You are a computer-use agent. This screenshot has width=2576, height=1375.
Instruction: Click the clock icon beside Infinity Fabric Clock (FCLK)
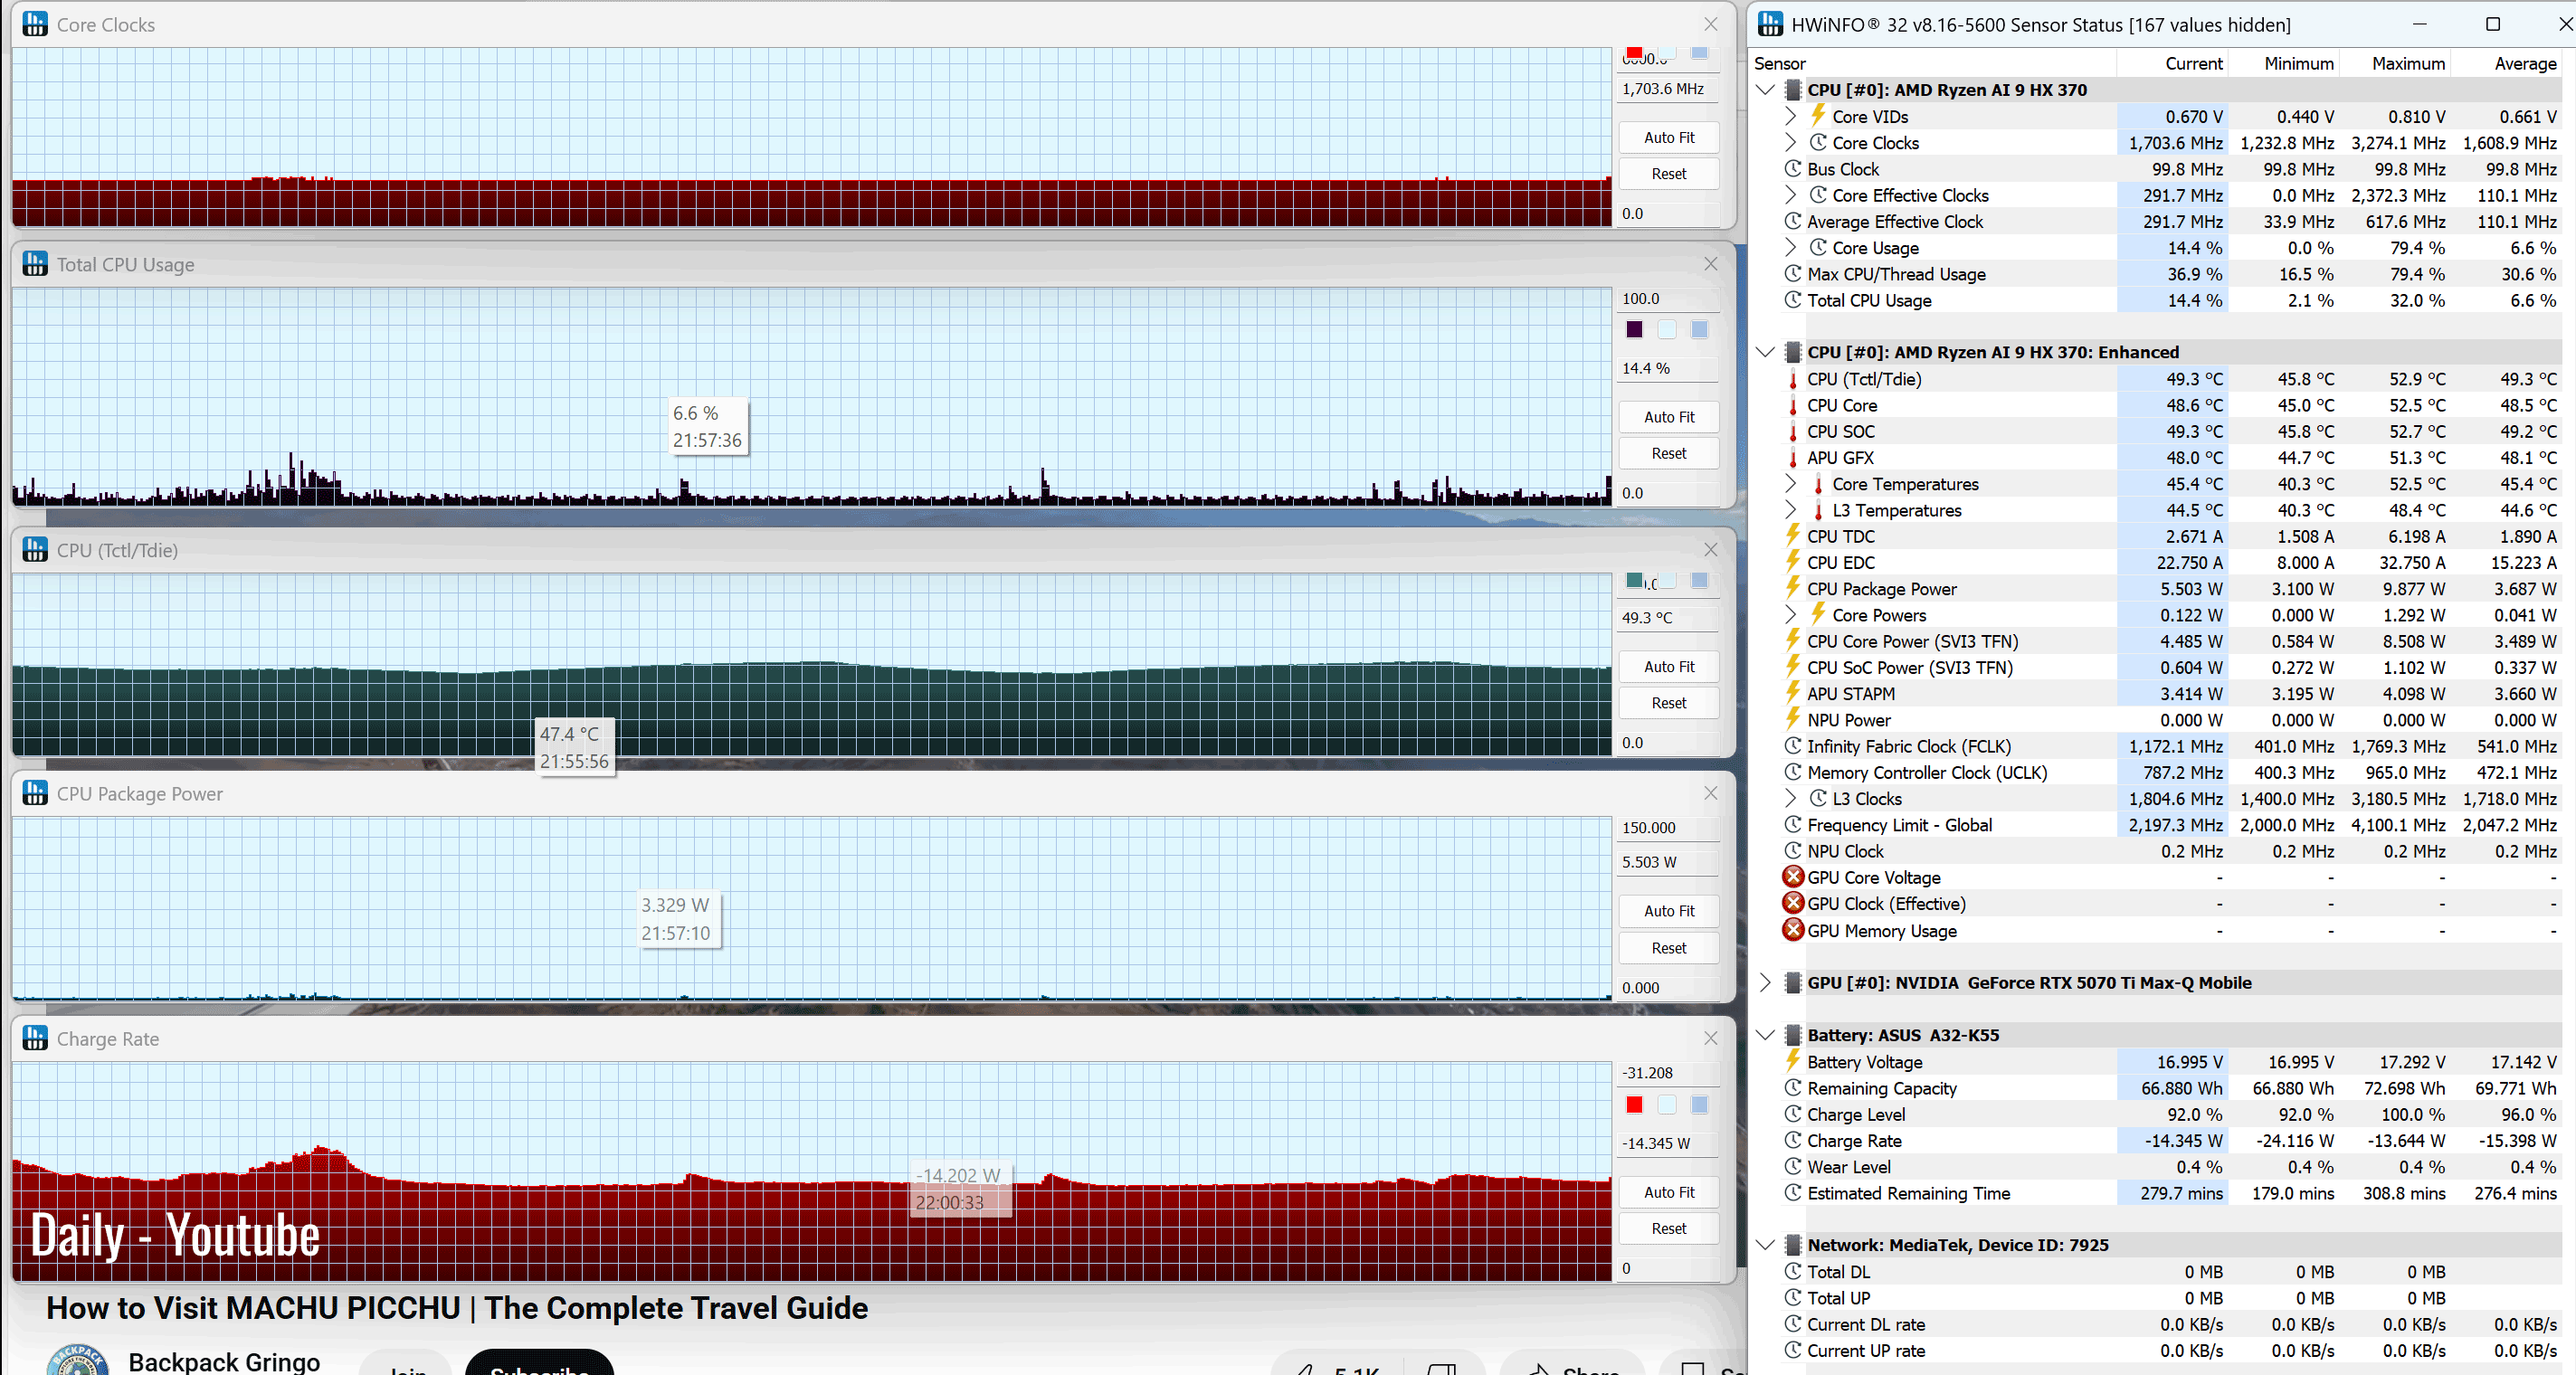tap(1793, 746)
